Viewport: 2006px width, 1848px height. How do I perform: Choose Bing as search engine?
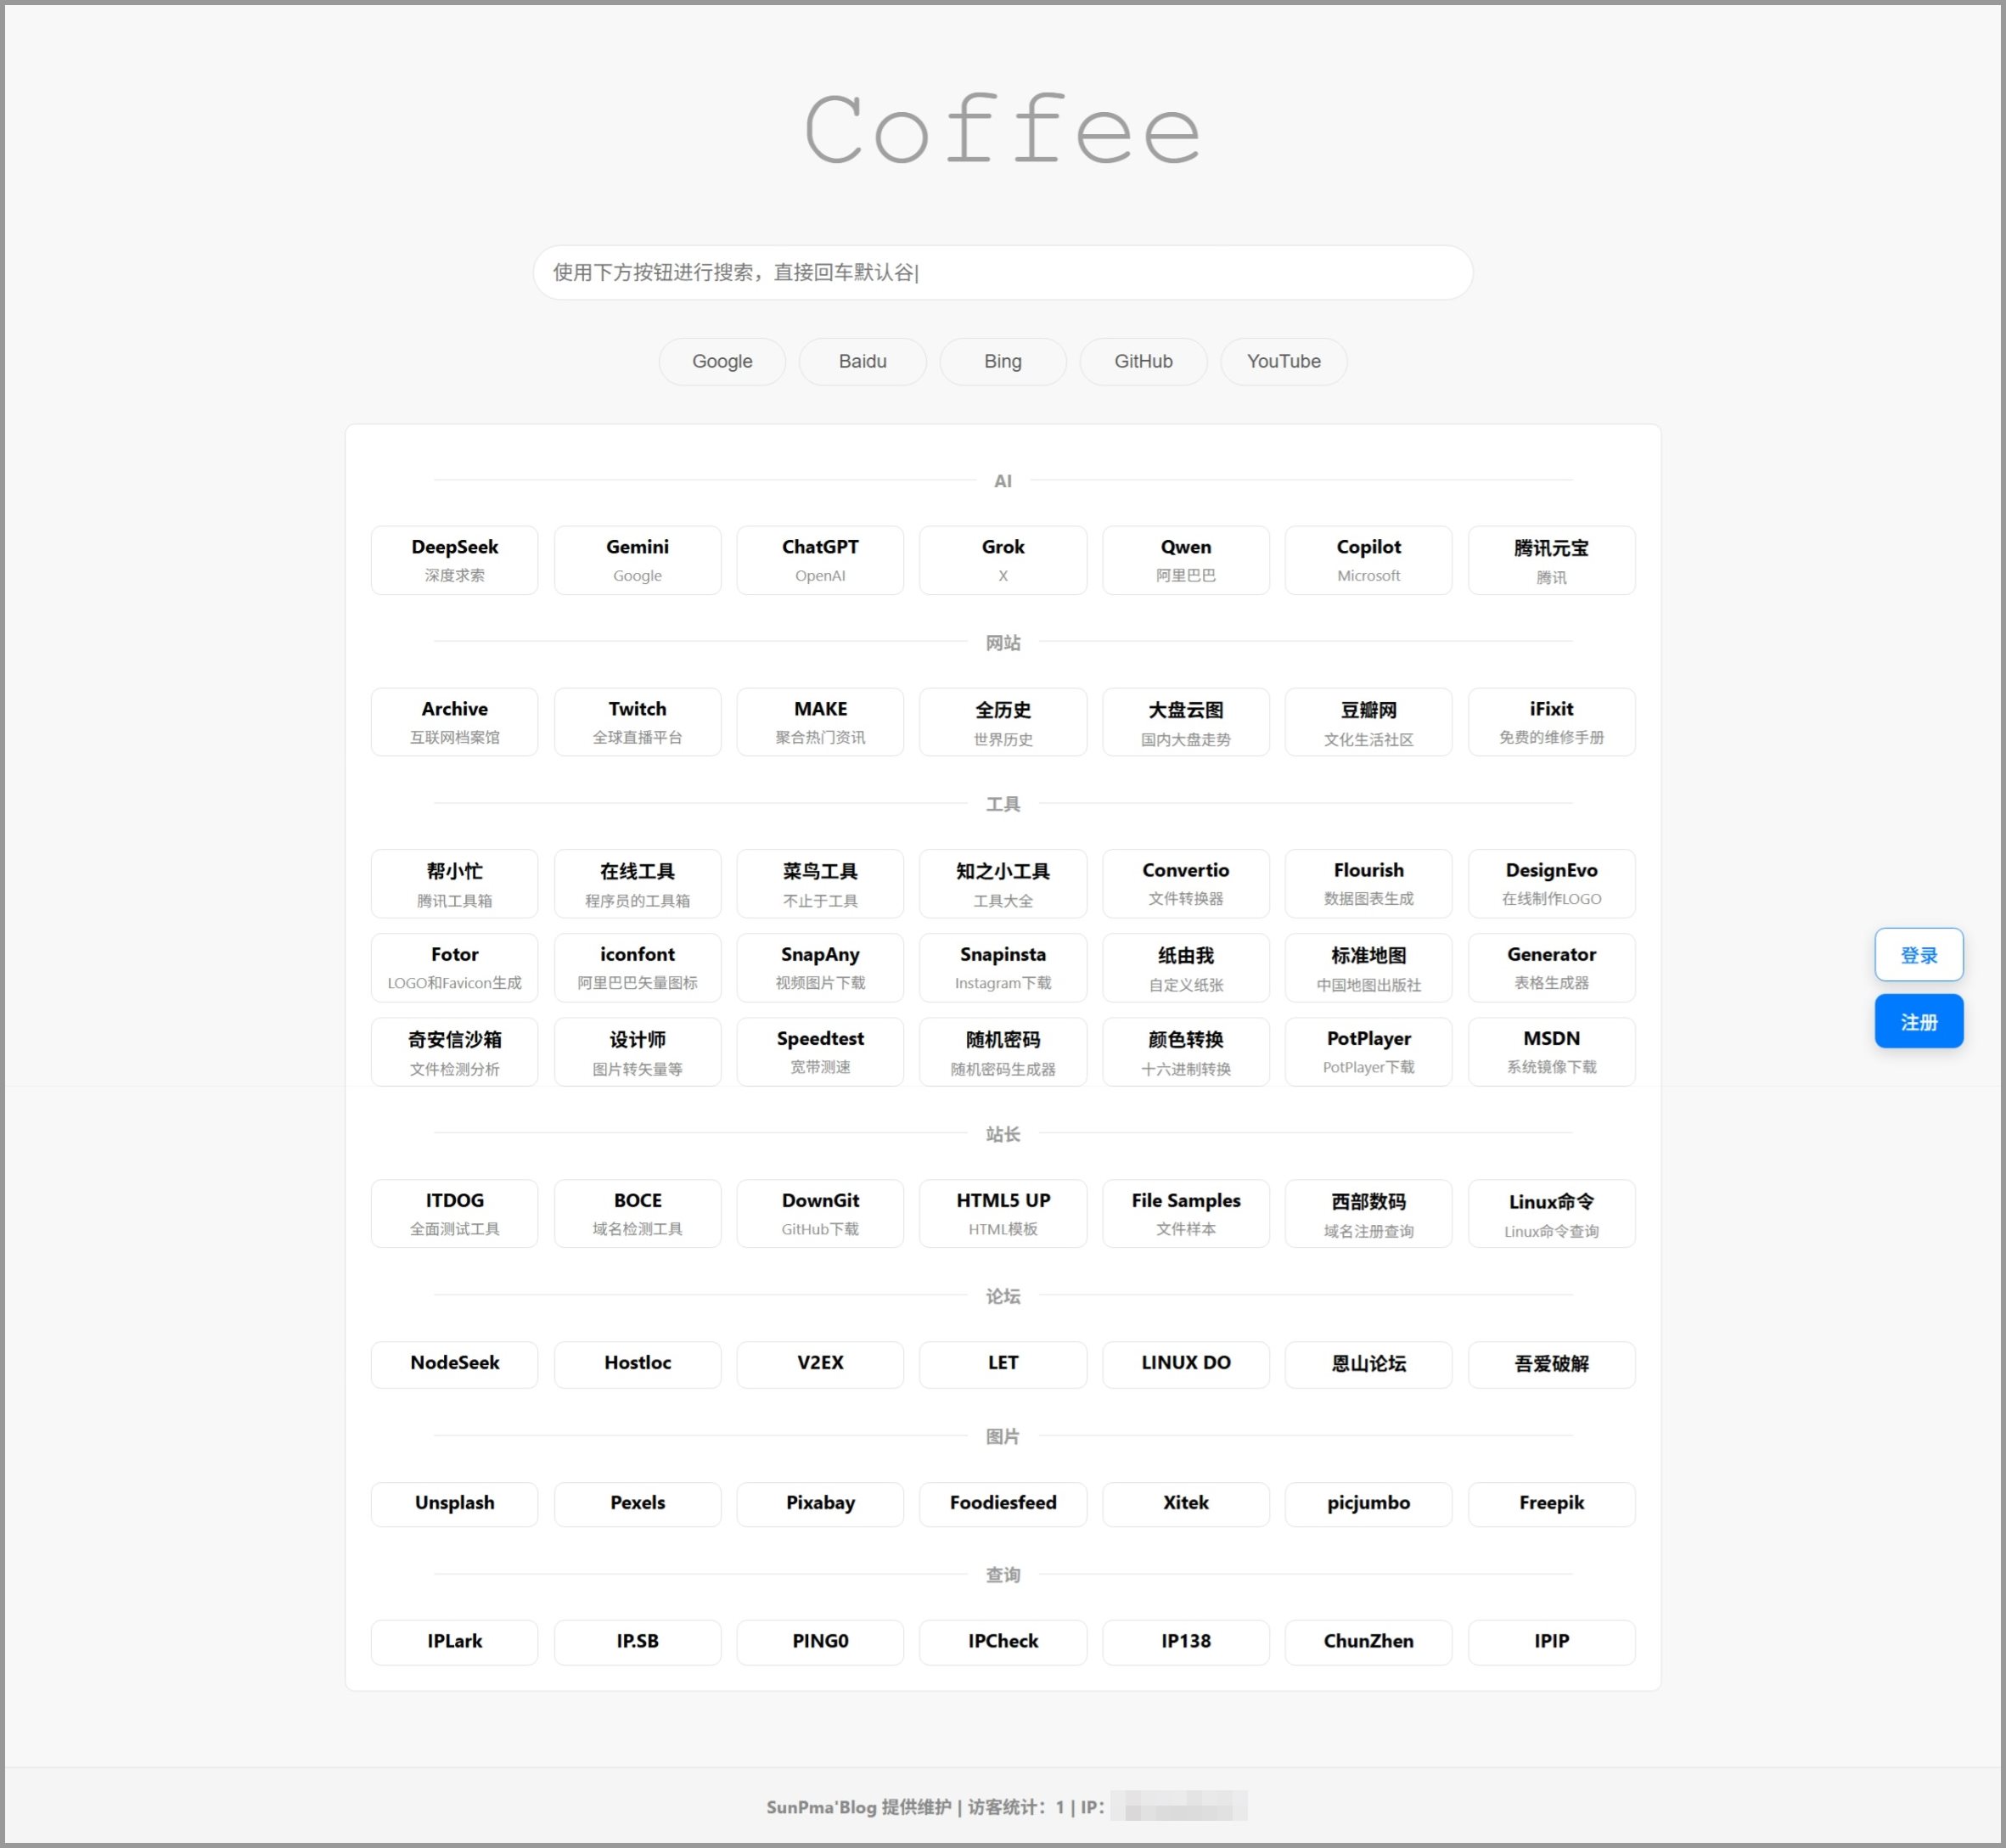(1002, 361)
